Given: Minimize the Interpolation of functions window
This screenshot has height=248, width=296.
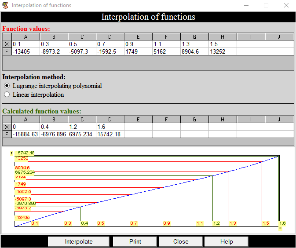Looking at the screenshot, I should point(246,5).
